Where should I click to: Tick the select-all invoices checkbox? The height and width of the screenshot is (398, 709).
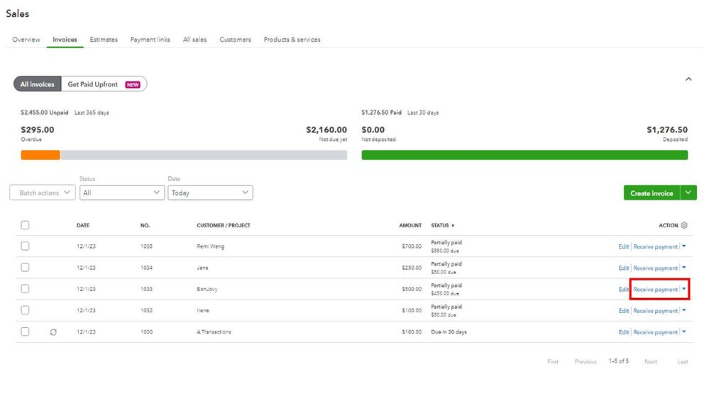(25, 225)
